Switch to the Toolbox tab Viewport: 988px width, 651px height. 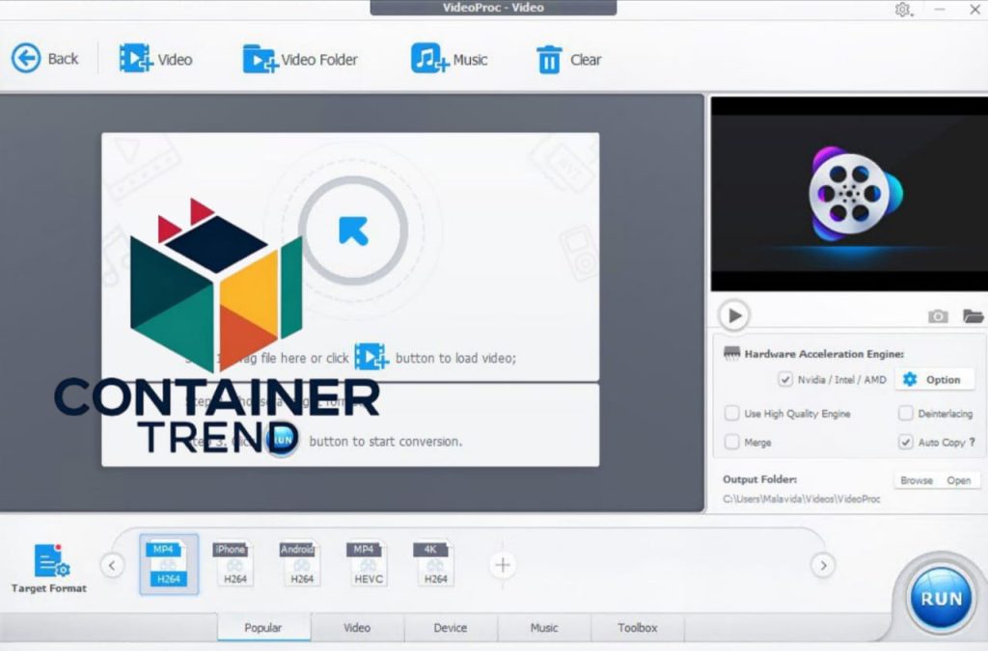pos(638,627)
